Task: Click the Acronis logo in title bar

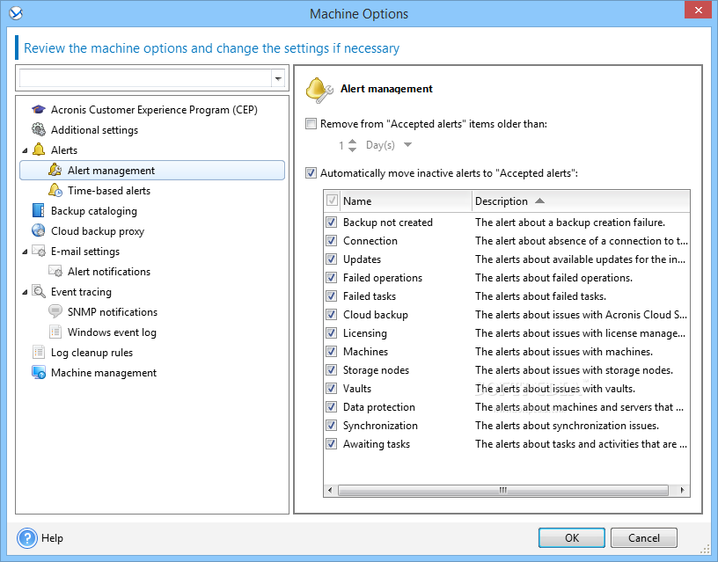Action: pos(16,14)
